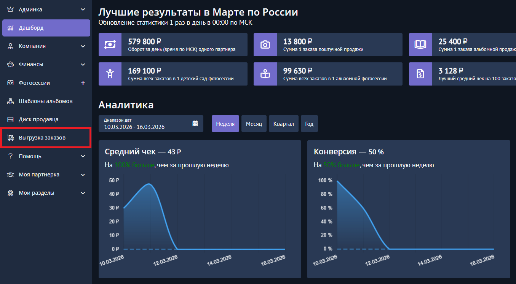Viewport: 516px width, 284px height.
Task: Expand the Мои разделы chevron
Action: coord(83,193)
